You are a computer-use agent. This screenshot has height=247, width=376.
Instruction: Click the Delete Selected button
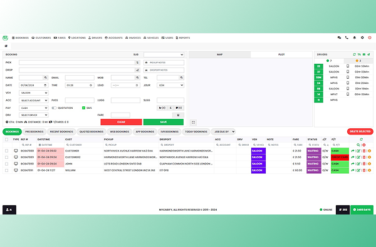click(x=360, y=131)
